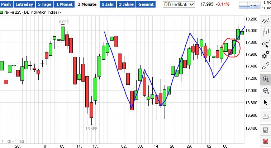The image size is (271, 148).
Task: Click the chain link icon
Action: coord(265,66)
